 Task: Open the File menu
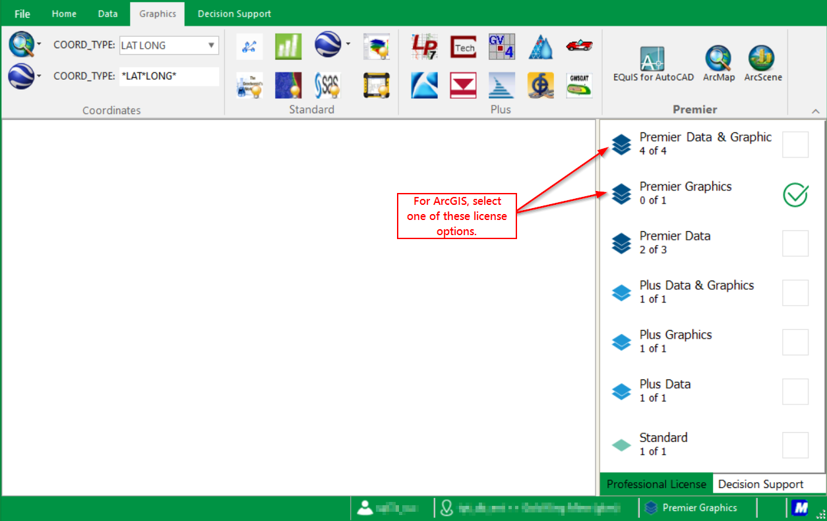click(x=22, y=13)
